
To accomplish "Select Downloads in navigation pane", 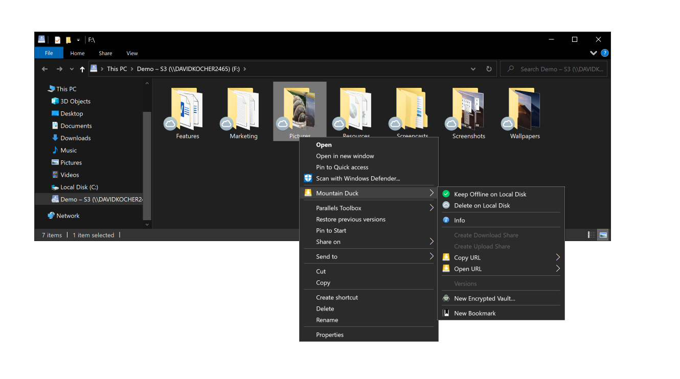I will (x=75, y=138).
